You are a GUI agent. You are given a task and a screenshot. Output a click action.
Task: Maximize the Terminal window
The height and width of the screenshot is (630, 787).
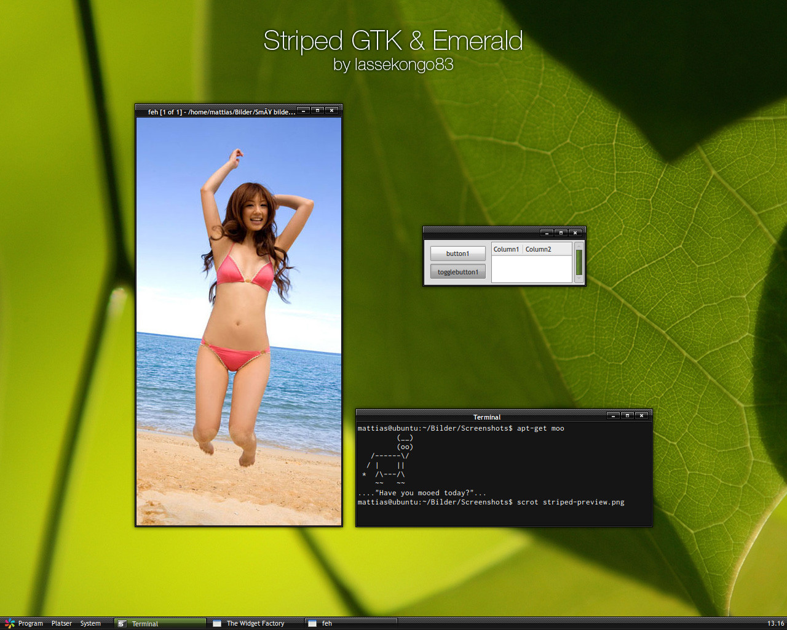click(x=628, y=416)
